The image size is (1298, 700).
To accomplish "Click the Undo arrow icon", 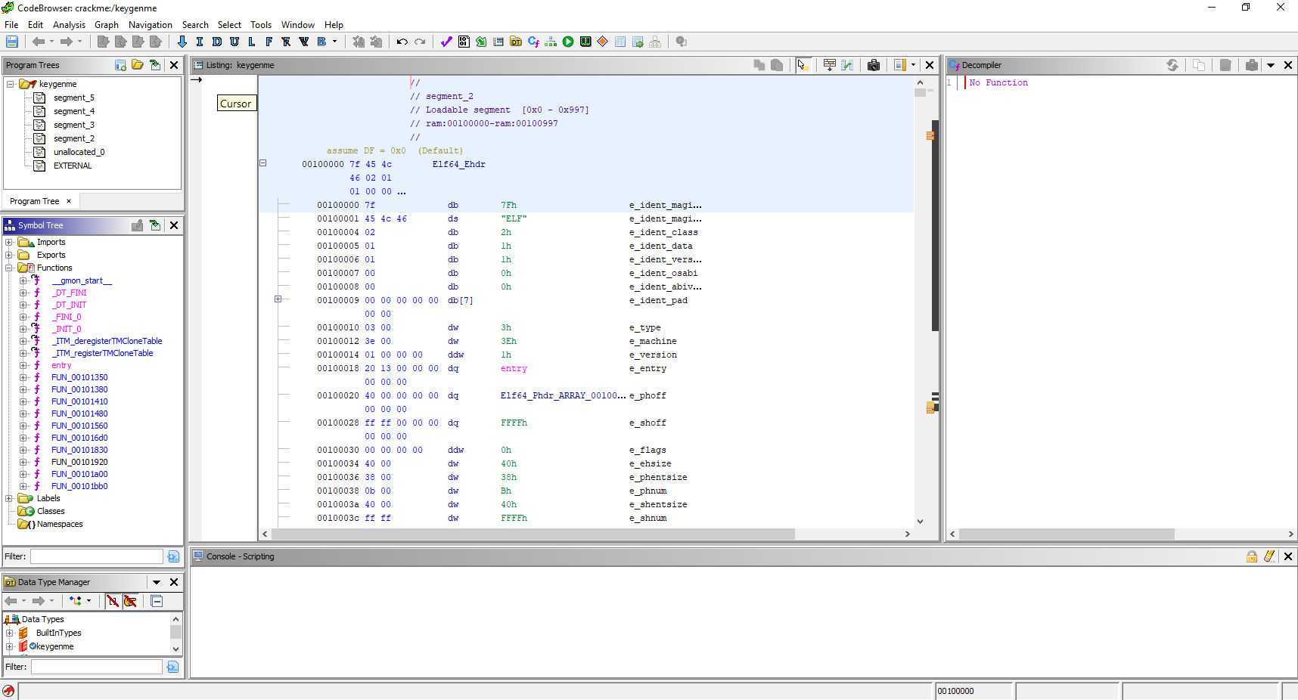I will pyautogui.click(x=402, y=42).
